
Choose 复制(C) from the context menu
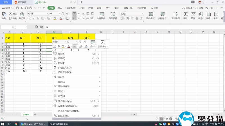point(61,54)
